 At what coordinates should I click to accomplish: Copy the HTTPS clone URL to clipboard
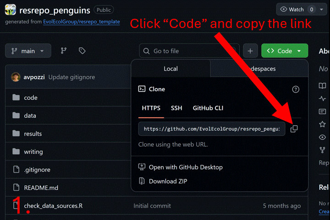[294, 129]
